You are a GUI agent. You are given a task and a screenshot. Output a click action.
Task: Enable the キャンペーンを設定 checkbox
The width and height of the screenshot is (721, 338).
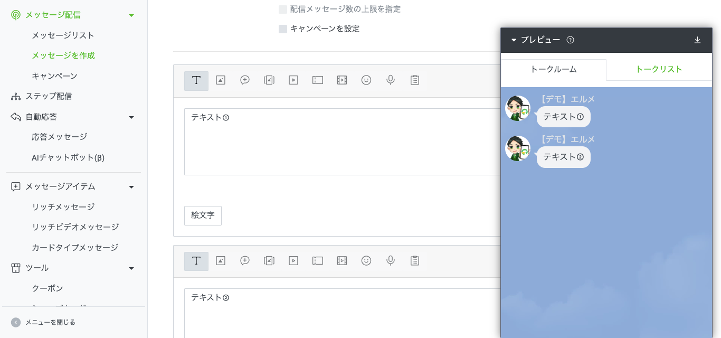click(283, 29)
